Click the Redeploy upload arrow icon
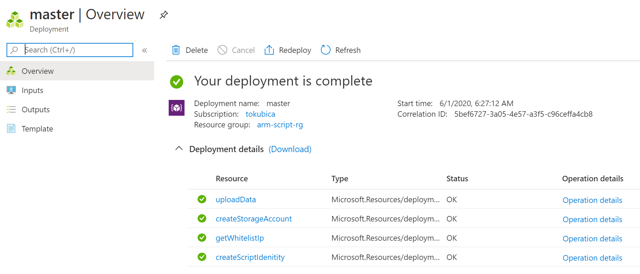Screen dimensions: 640x274 (x=269, y=50)
